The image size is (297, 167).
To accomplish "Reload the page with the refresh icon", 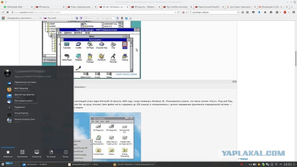I will click(x=178, y=13).
